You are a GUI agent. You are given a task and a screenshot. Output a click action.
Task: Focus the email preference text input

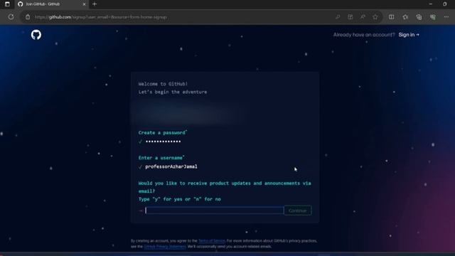215,210
